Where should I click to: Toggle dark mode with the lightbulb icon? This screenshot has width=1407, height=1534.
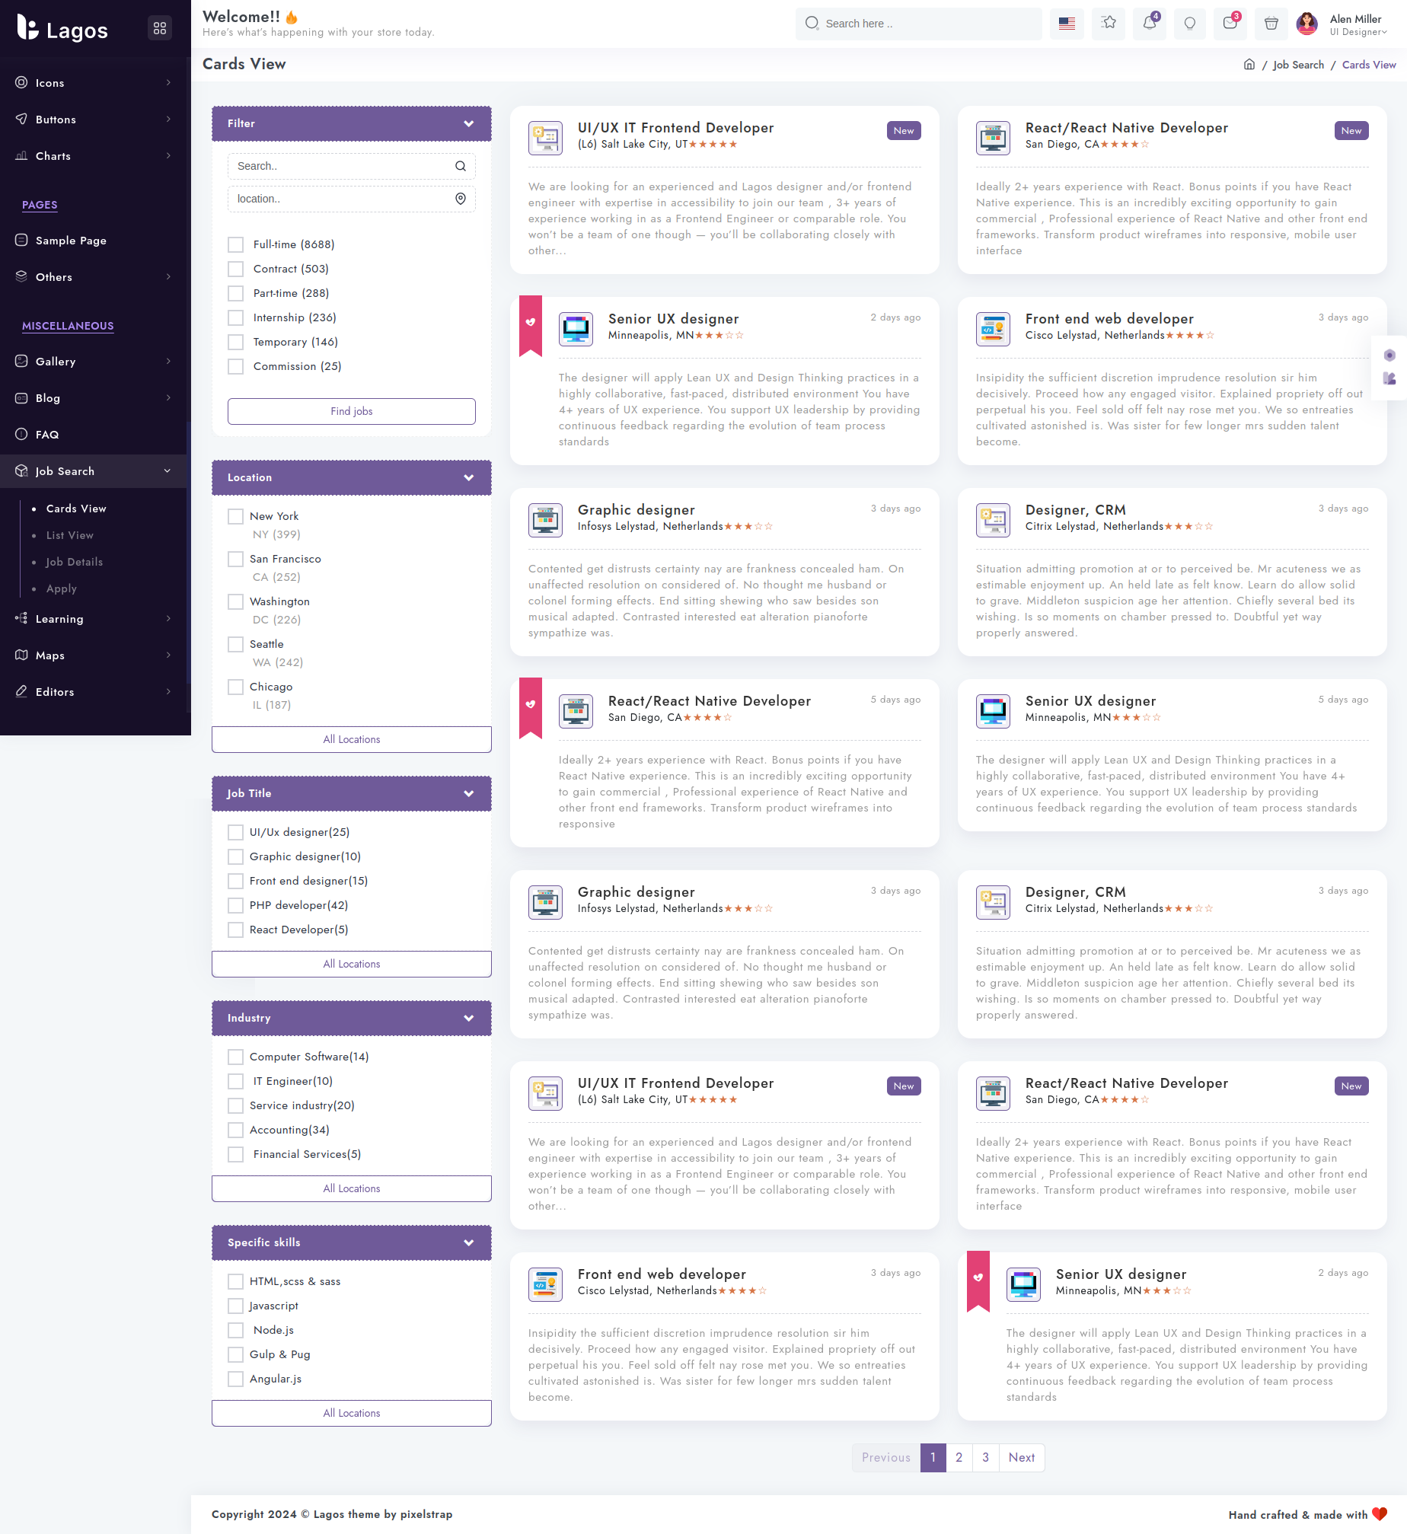(x=1189, y=24)
